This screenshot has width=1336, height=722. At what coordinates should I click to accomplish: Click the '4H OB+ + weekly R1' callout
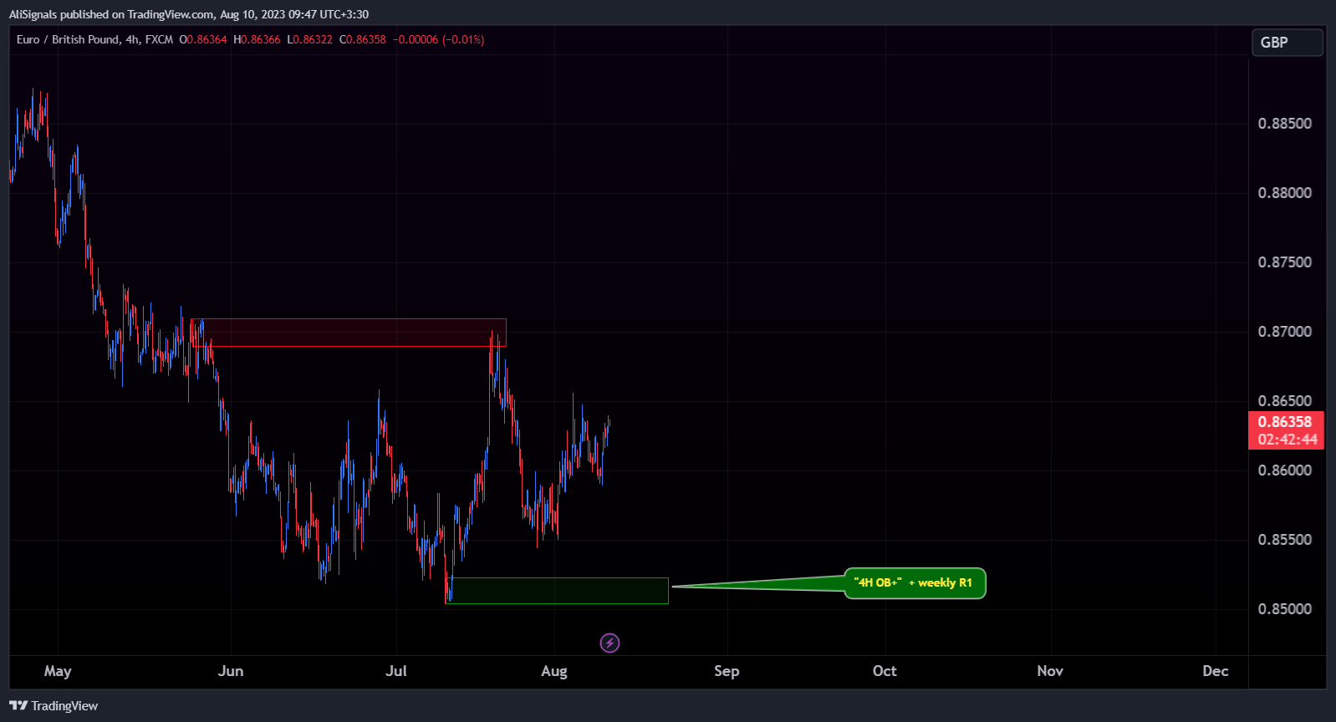915,583
